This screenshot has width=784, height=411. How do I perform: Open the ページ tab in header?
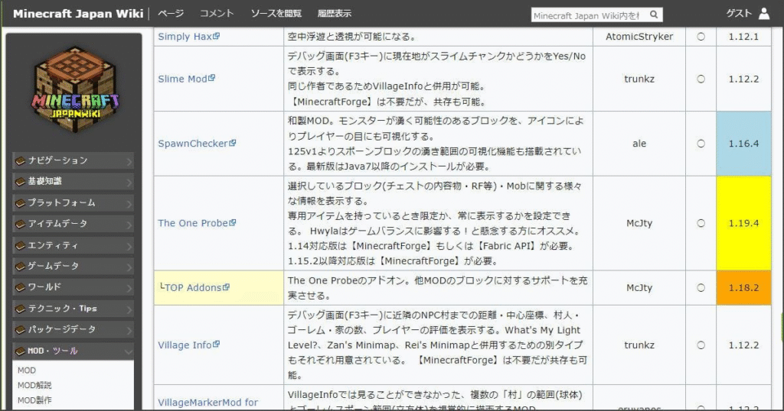pyautogui.click(x=171, y=14)
